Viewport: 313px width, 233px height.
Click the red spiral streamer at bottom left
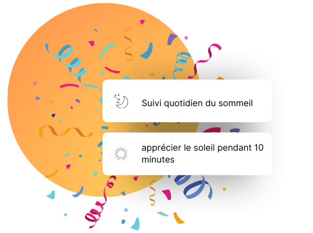tap(98, 207)
